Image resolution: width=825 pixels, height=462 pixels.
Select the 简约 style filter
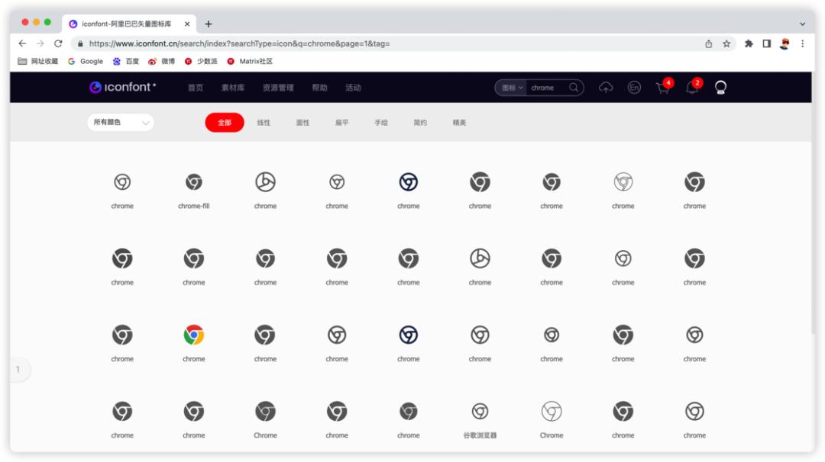pos(420,122)
